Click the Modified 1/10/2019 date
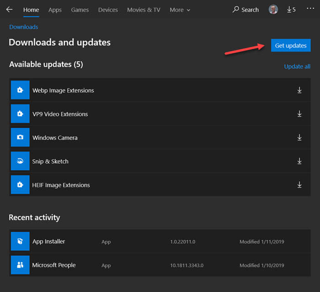The image size is (320, 292). pyautogui.click(x=261, y=265)
